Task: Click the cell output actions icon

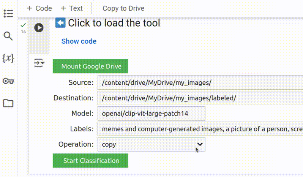Action: tap(39, 63)
